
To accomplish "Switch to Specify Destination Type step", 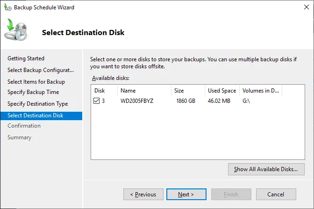I will point(37,104).
